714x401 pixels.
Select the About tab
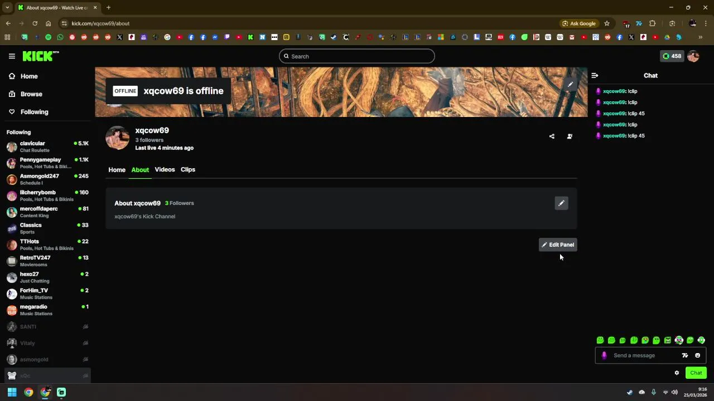(x=140, y=170)
